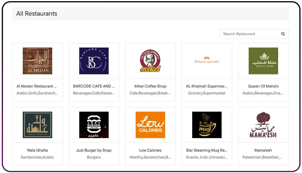The width and height of the screenshot is (302, 173).
Task: Click the All Restaurants page heading
Action: coord(36,14)
